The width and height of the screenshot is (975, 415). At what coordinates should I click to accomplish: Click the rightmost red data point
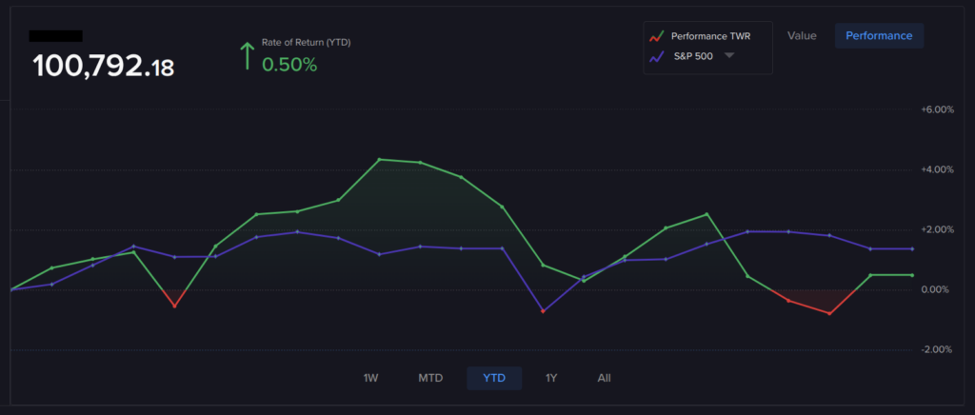tap(829, 313)
